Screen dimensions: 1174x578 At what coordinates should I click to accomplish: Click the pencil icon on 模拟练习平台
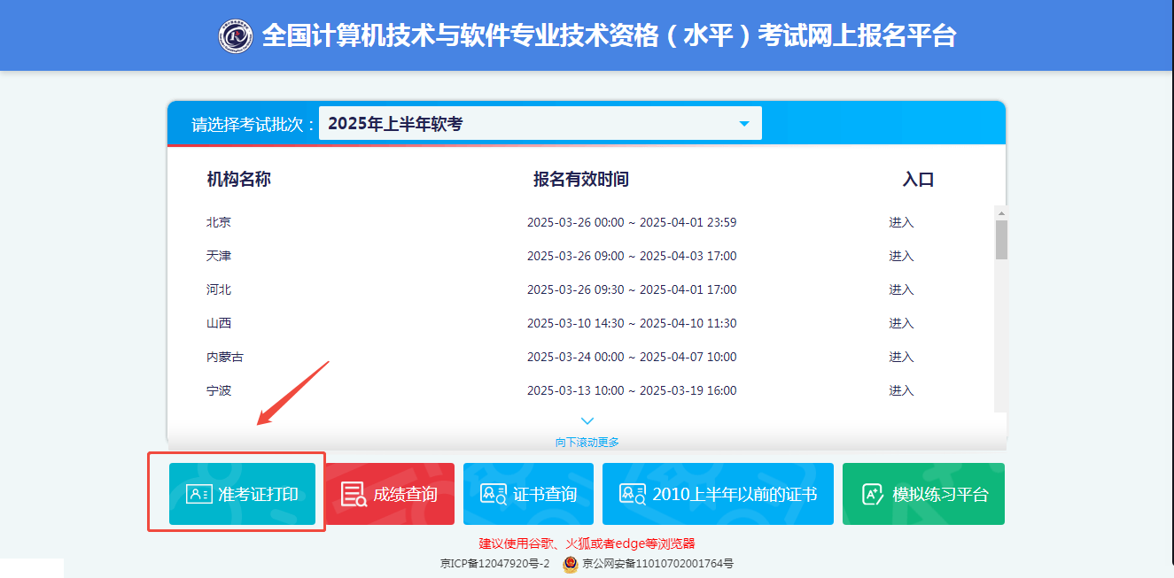(x=873, y=494)
